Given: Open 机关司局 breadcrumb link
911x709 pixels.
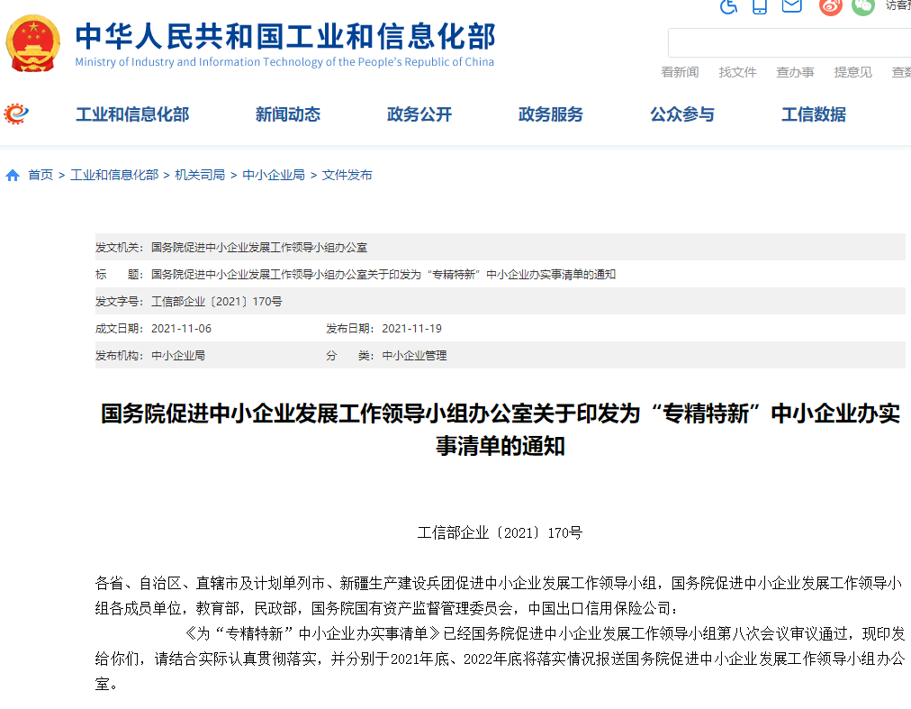Looking at the screenshot, I should click(x=200, y=175).
